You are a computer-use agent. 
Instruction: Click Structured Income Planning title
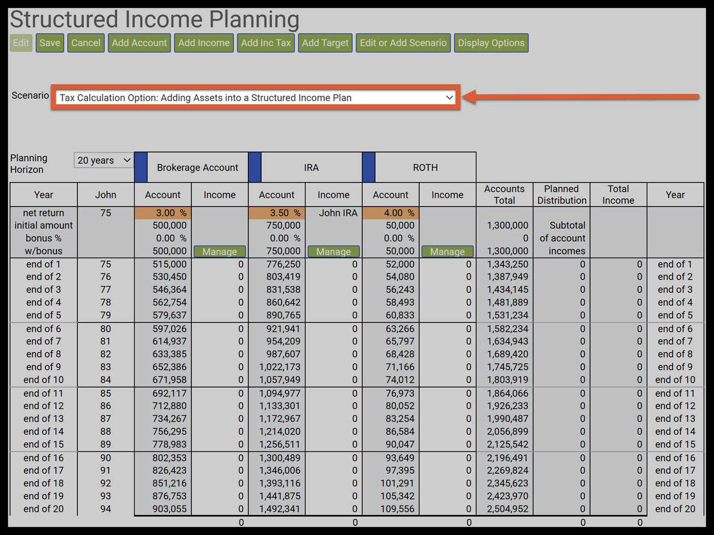click(x=155, y=19)
